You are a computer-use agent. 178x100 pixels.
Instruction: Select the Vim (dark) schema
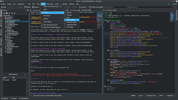pos(72,27)
